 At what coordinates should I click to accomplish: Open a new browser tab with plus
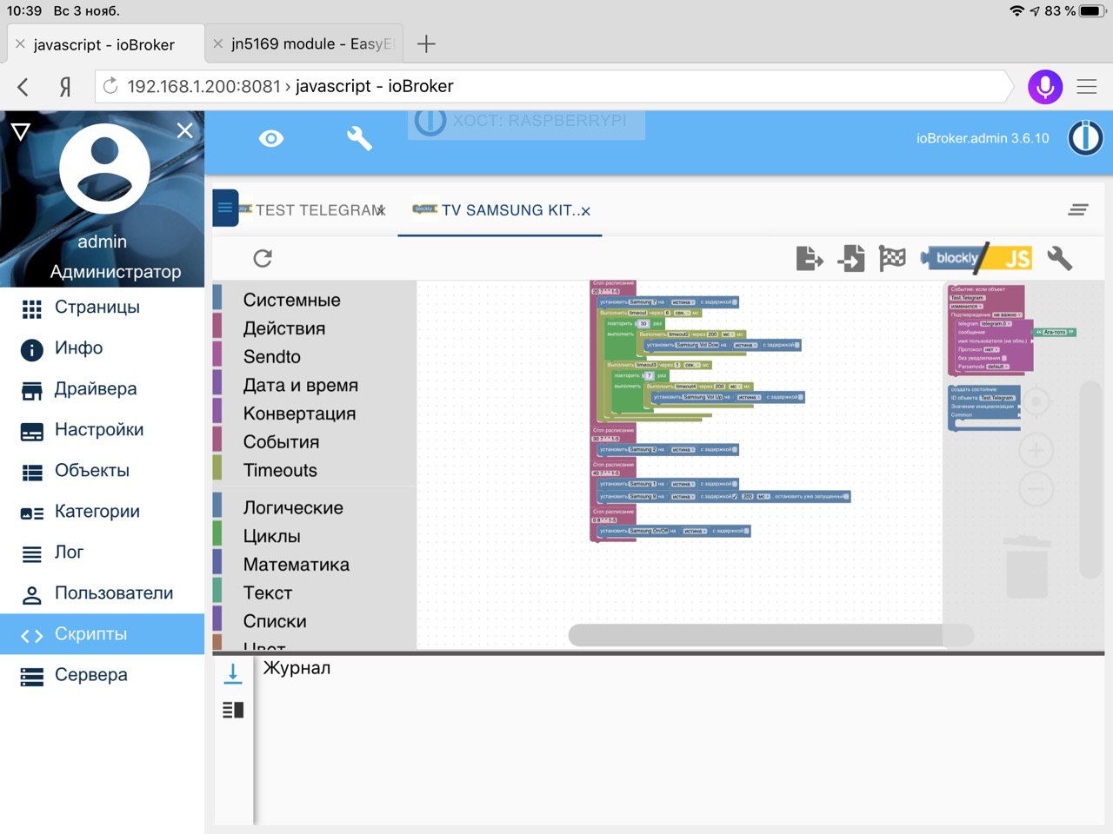426,43
